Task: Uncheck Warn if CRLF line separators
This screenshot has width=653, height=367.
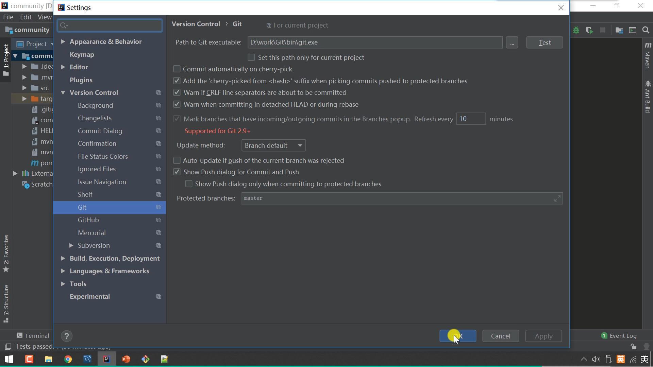Action: coord(177,93)
